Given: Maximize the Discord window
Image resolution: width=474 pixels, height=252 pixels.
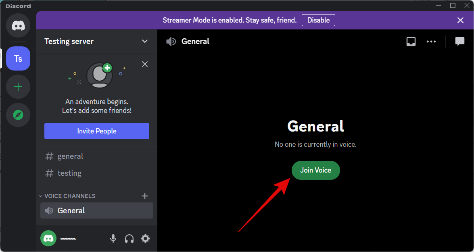Looking at the screenshot, I should (x=453, y=5).
